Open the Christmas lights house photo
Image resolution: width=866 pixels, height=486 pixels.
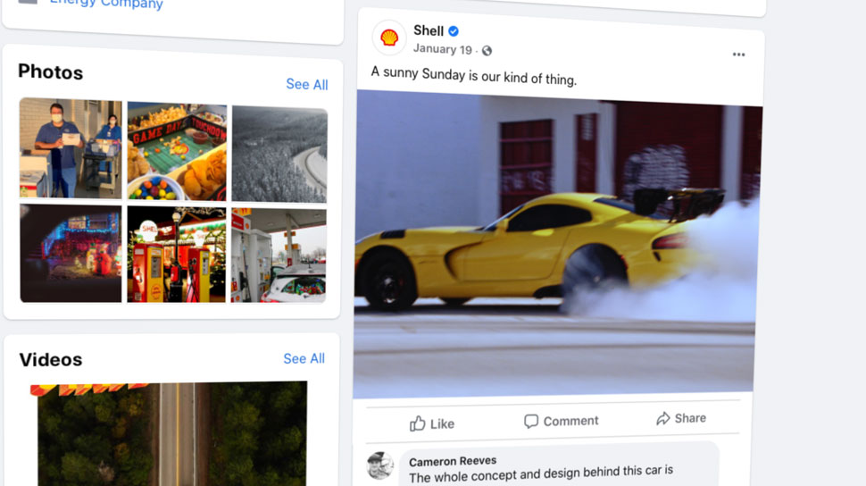click(x=71, y=253)
